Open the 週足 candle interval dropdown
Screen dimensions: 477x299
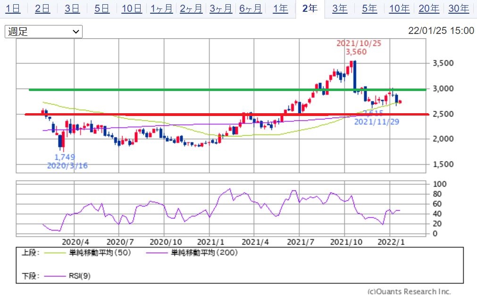(x=43, y=32)
